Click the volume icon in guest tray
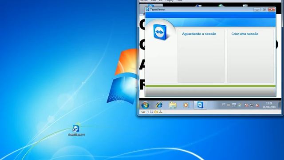The image size is (284, 160). [x=257, y=105]
